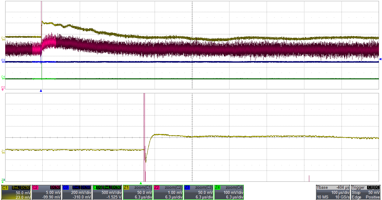Click the blue C3 ground marker on grid edge

tap(3, 60)
